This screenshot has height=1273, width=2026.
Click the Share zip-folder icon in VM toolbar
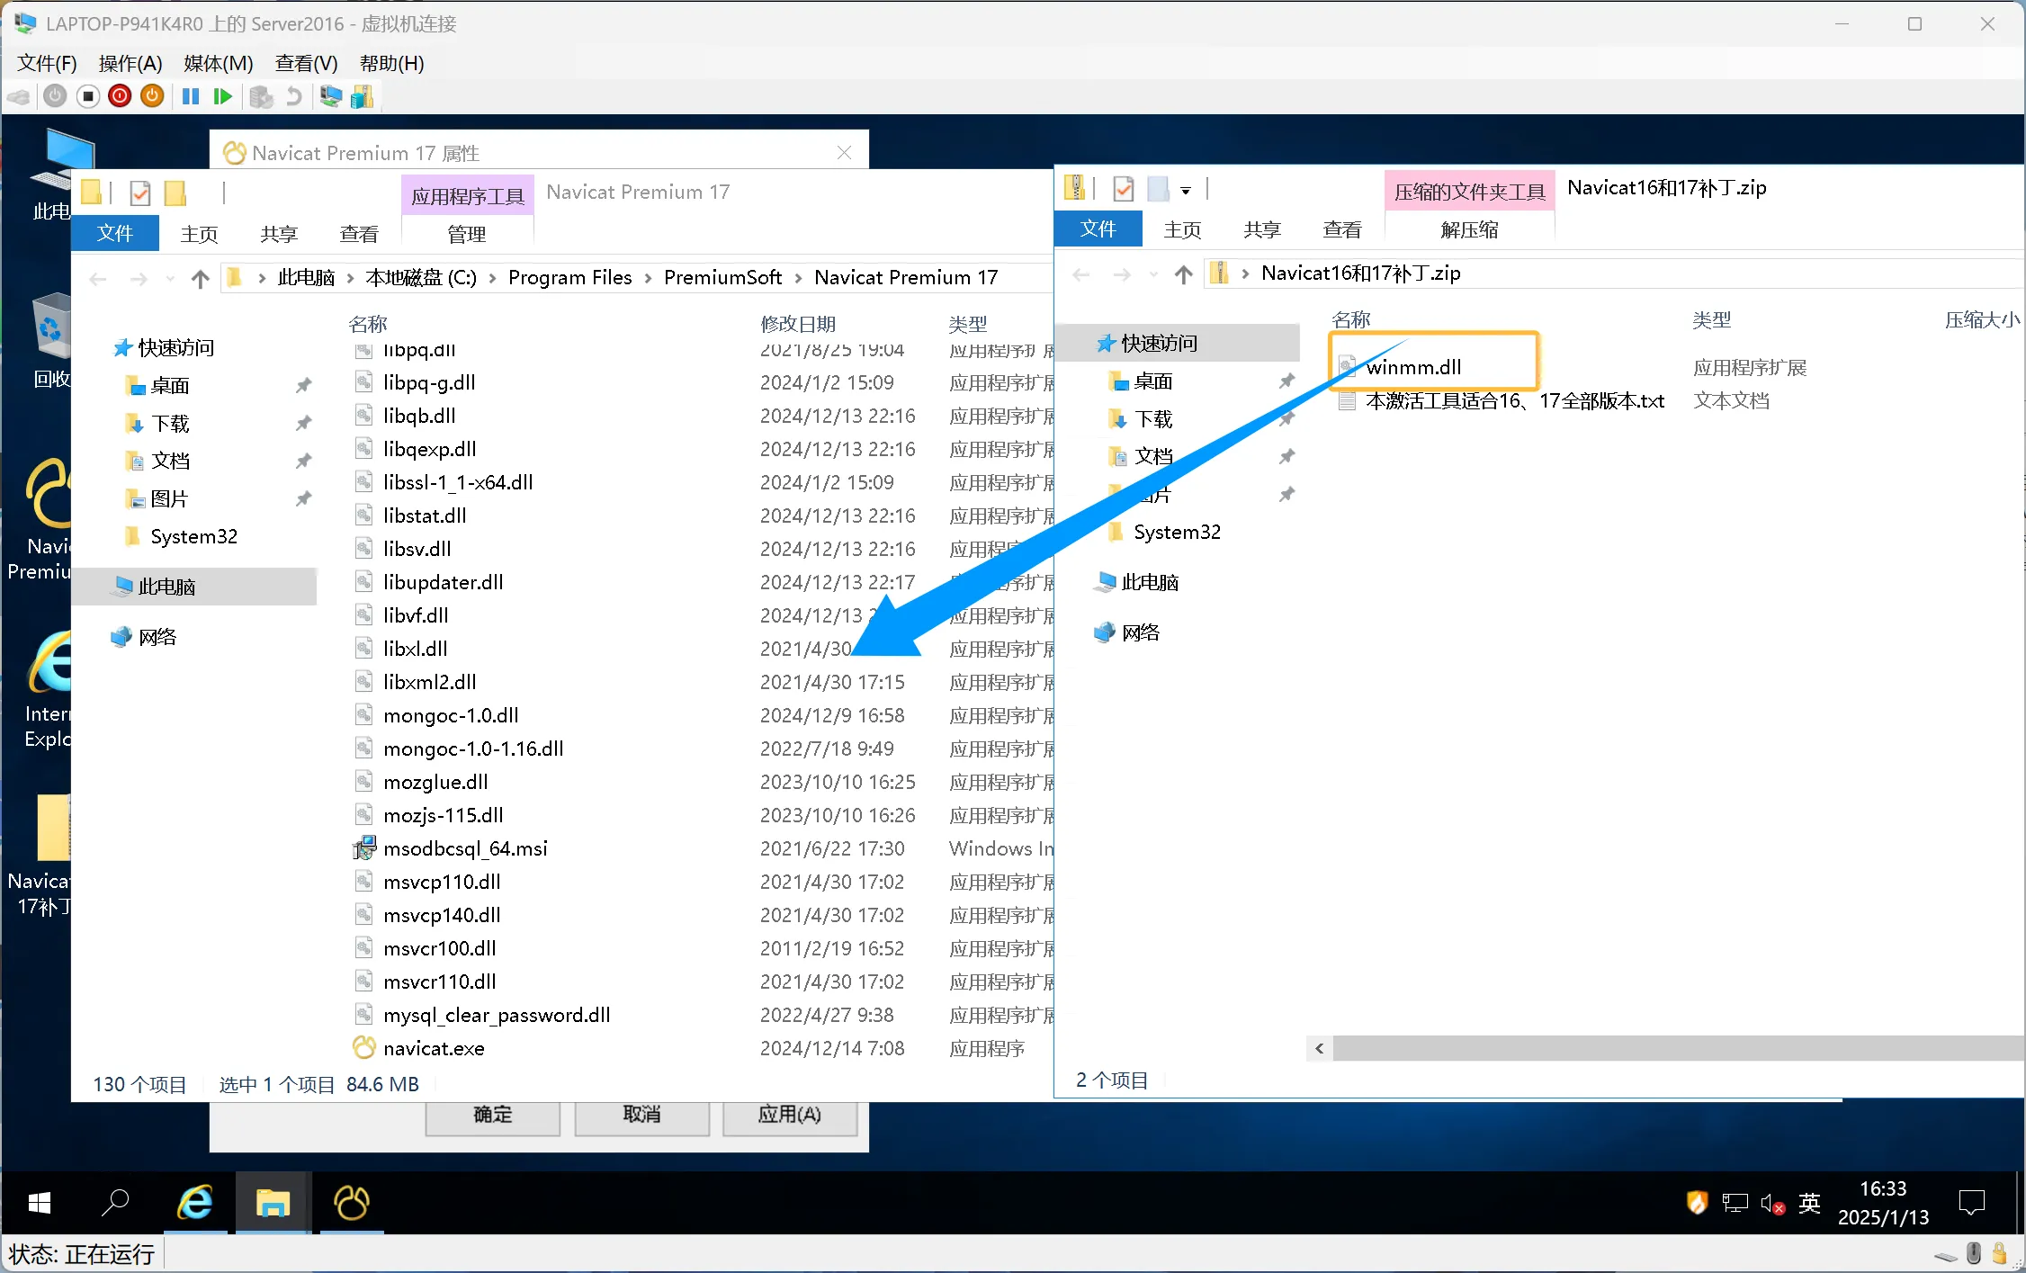tap(362, 96)
